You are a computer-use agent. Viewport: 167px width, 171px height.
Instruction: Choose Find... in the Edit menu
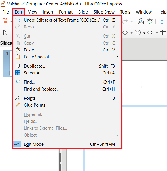point(67,82)
